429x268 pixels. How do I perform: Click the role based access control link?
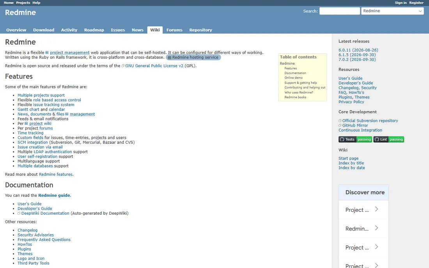[x=57, y=100]
